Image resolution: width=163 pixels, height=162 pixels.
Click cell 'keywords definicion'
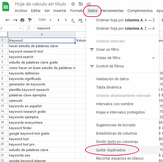point(42,73)
